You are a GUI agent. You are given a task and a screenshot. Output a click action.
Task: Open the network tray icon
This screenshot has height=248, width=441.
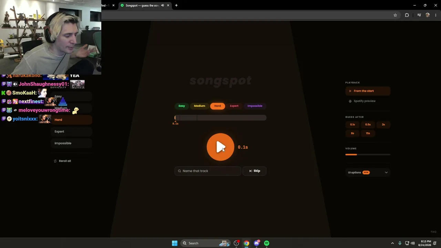pos(407,243)
